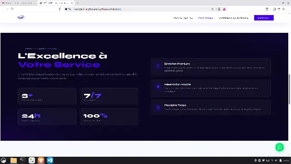
Task: Click the shield icon beside Entretien Premium
Action: (158, 66)
